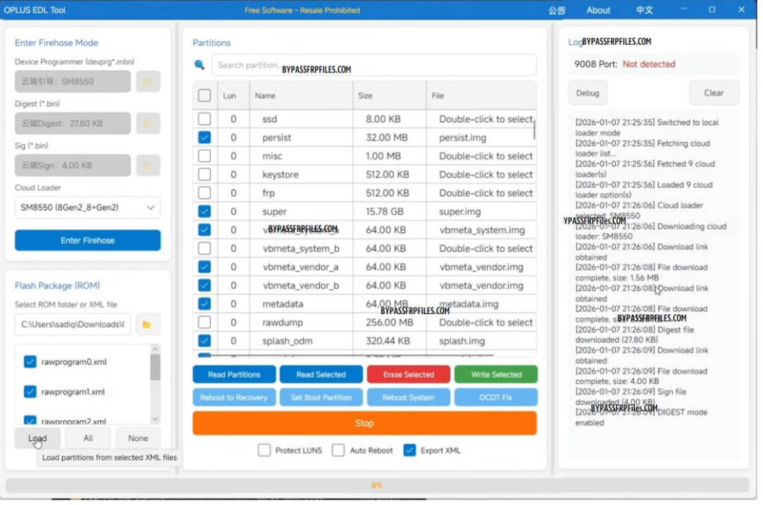The width and height of the screenshot is (763, 505).
Task: Check the vbmeta_system_b partition checkbox
Action: point(204,248)
